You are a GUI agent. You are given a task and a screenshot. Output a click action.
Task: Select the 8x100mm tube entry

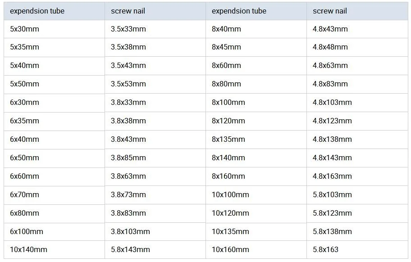click(x=228, y=102)
